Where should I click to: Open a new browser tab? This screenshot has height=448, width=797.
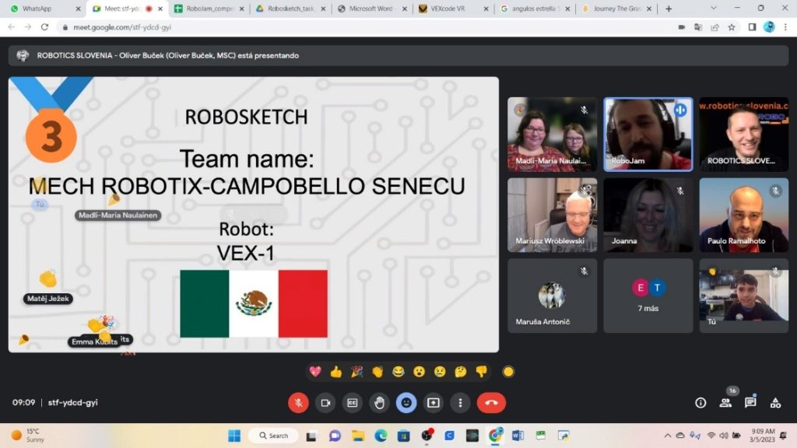coord(669,9)
